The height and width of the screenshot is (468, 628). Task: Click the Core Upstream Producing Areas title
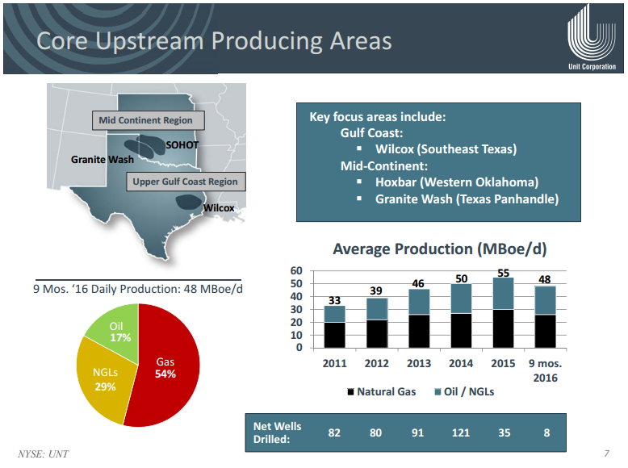pyautogui.click(x=215, y=41)
